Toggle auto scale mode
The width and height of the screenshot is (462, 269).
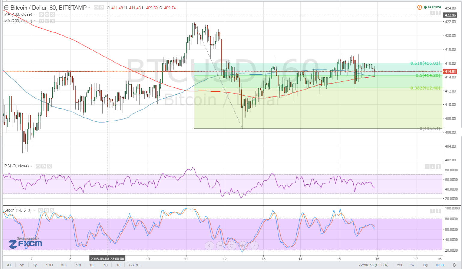440,265
